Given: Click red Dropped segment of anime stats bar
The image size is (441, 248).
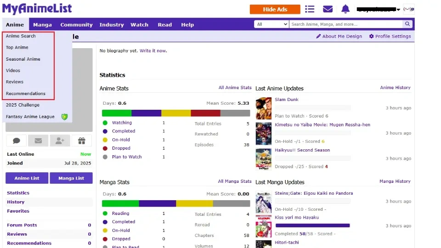Looking at the screenshot, I should (x=206, y=113).
